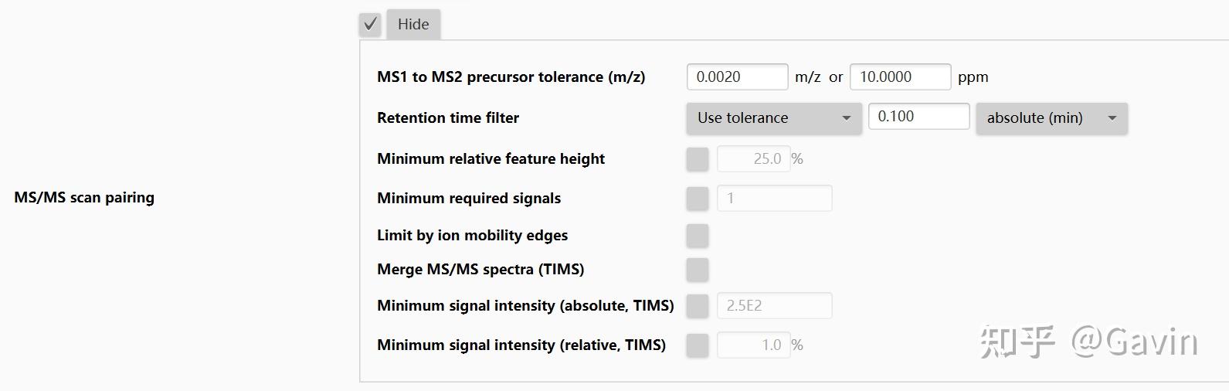Click the Retention time filter label
Screen dimensions: 1229x391
coord(448,118)
